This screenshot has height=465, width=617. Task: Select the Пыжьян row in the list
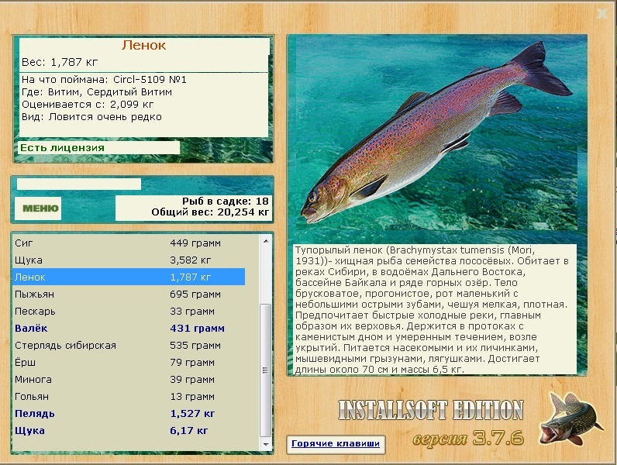point(130,294)
